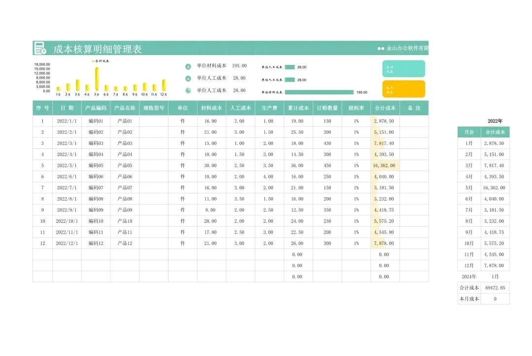Screen dimensions: 532x356
Task: Select the orange summary card at top right
Action: point(403,89)
